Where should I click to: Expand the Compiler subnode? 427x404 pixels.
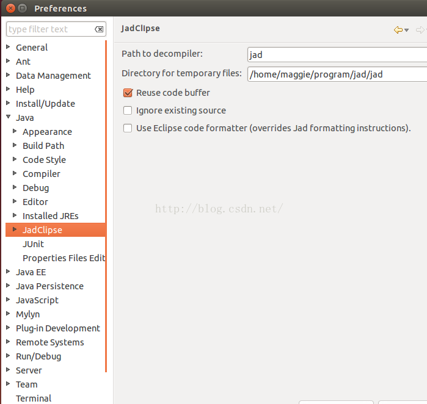click(15, 173)
